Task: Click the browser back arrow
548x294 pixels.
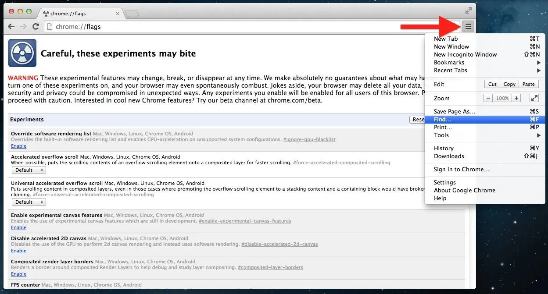Action: 11,27
